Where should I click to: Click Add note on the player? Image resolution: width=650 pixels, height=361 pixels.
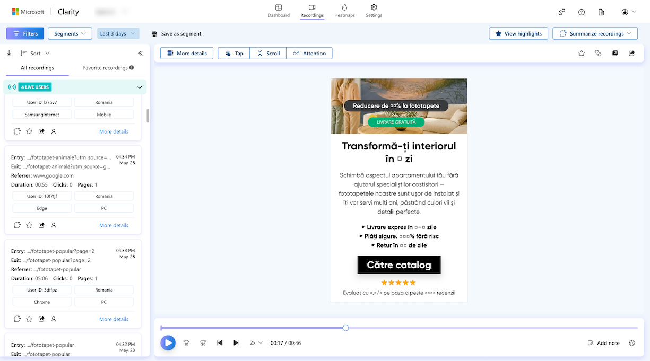click(604, 343)
